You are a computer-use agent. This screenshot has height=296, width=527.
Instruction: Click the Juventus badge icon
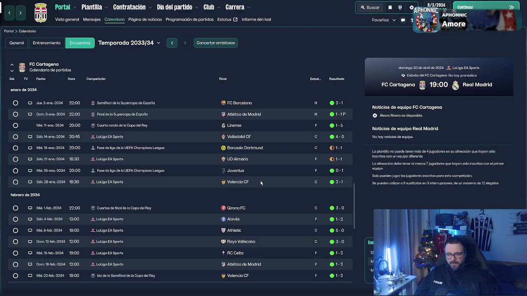click(223, 171)
